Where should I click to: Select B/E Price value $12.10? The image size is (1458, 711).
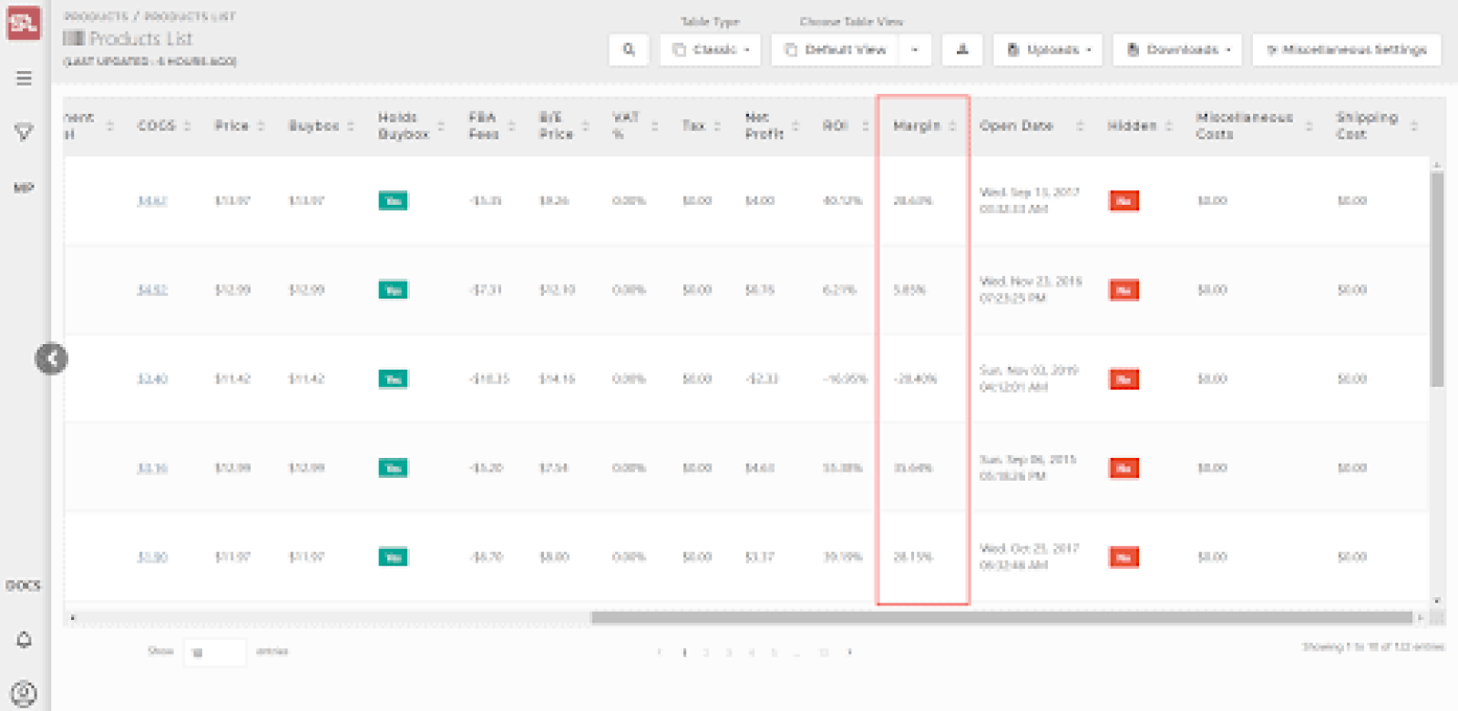tap(557, 290)
